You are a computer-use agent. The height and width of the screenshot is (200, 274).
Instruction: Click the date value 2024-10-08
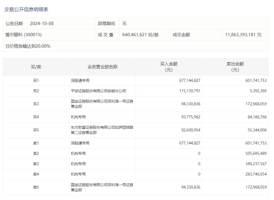42,23
